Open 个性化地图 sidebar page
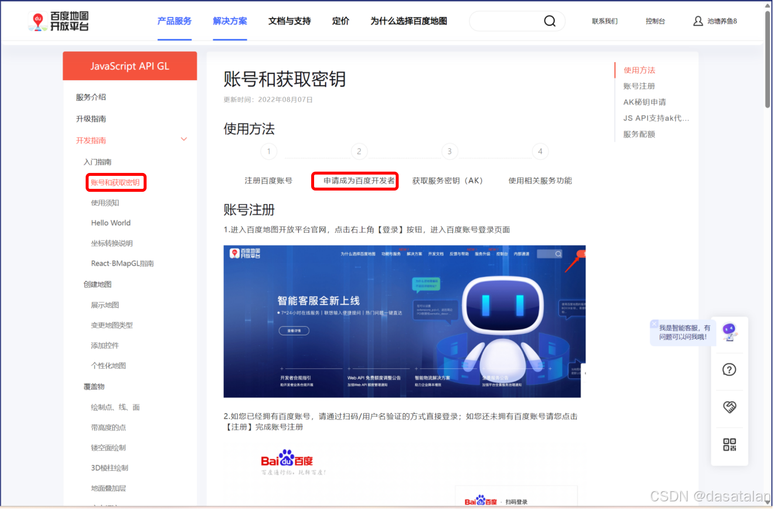Viewport: 773px width, 509px height. (x=108, y=366)
